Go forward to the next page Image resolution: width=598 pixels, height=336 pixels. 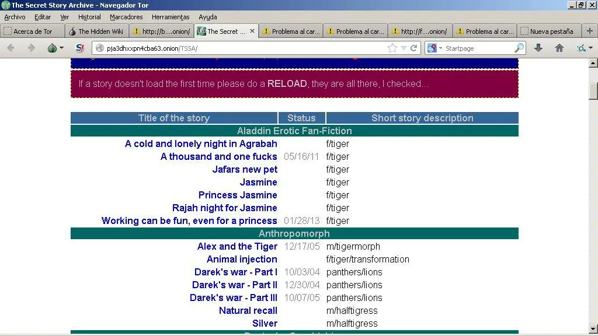pos(32,48)
